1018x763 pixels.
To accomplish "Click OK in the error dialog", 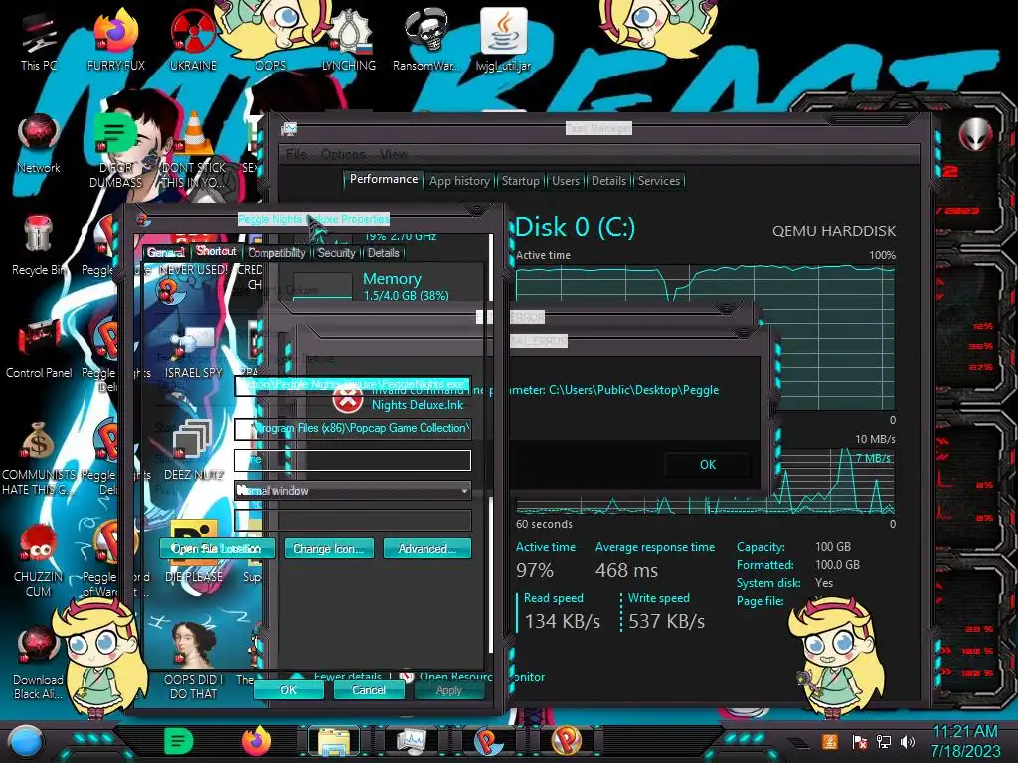I will 708,465.
